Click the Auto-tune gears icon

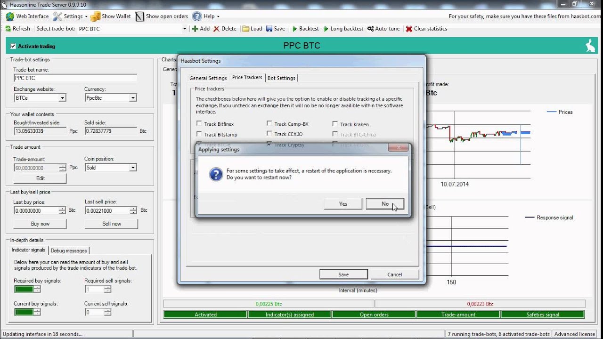pyautogui.click(x=370, y=29)
